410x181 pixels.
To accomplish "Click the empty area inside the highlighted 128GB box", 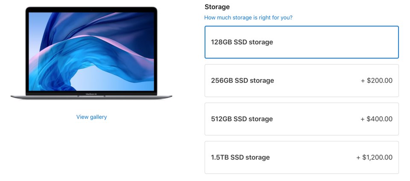I will [x=342, y=42].
